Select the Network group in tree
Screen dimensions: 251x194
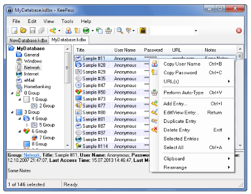(32, 67)
